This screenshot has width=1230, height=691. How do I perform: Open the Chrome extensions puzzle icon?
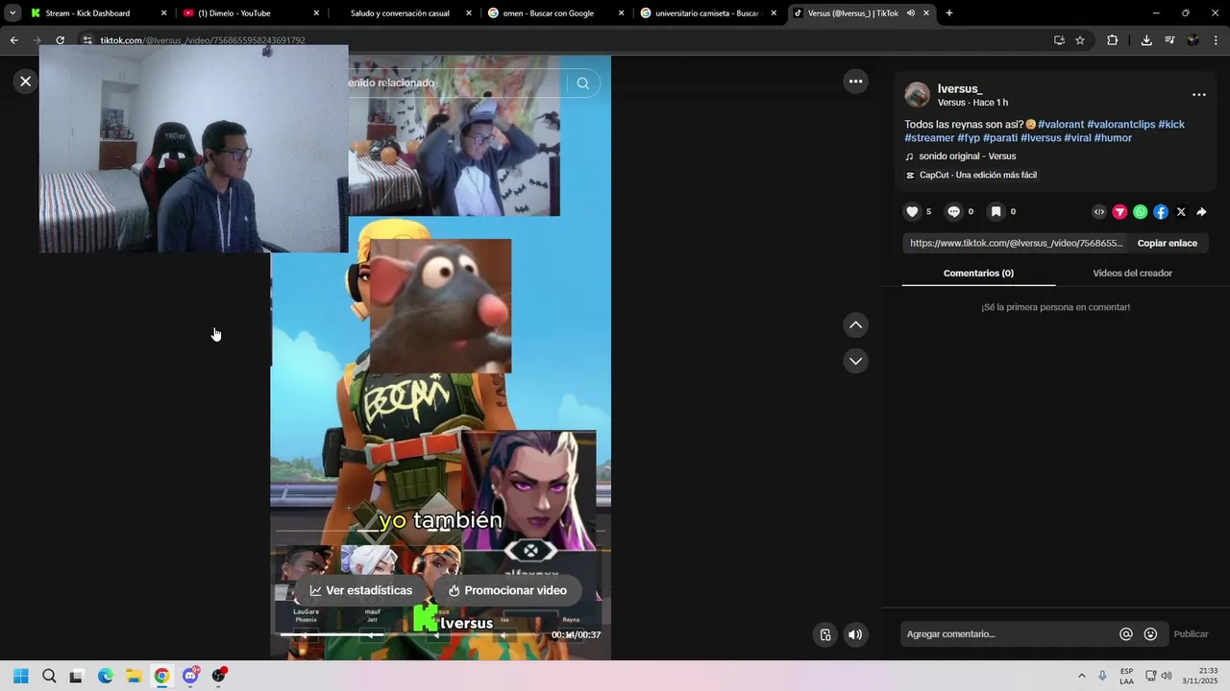pos(1113,40)
